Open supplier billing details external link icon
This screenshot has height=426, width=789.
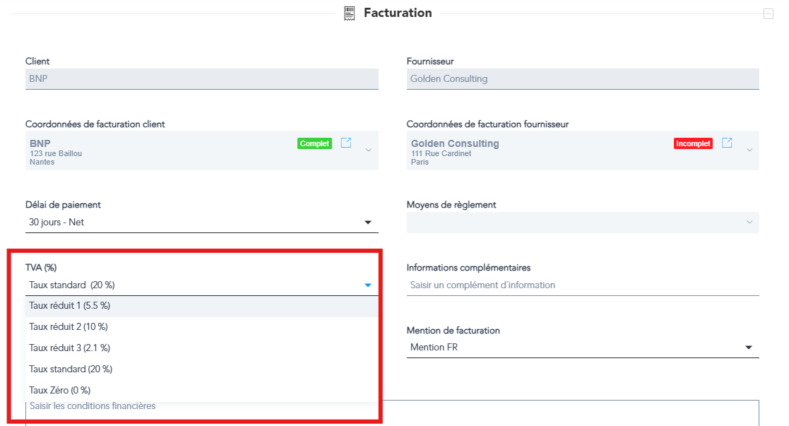coord(727,143)
